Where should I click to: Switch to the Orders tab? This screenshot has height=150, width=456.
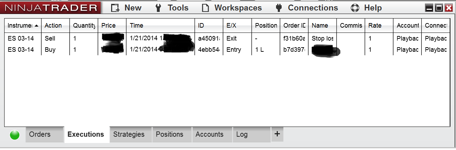tap(40, 135)
